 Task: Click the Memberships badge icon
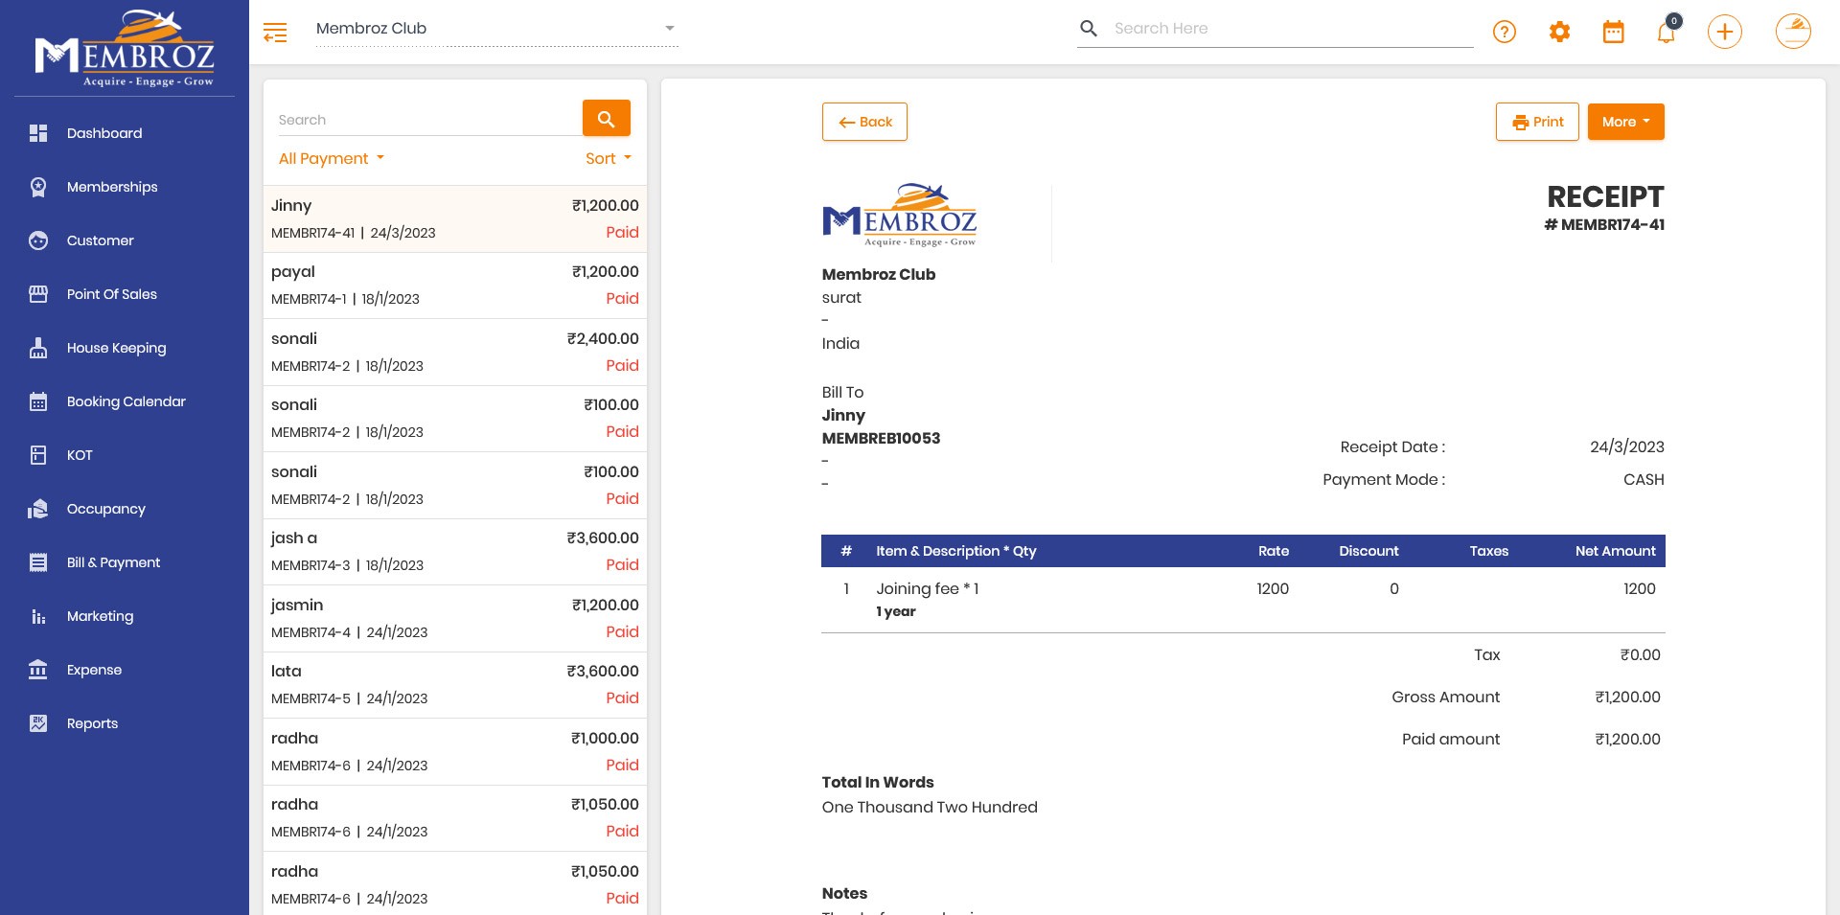tap(38, 187)
